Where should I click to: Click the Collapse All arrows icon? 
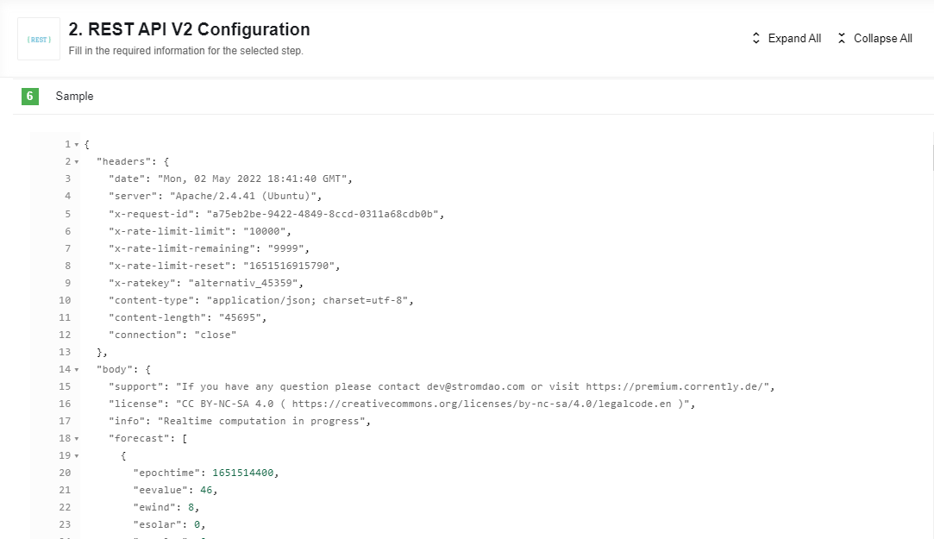842,38
